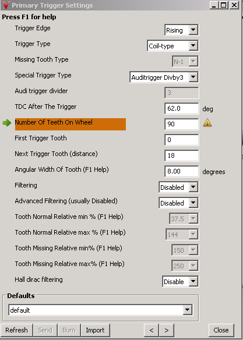
Task: Click the yellow warning triangle icon
Action: [x=207, y=123]
